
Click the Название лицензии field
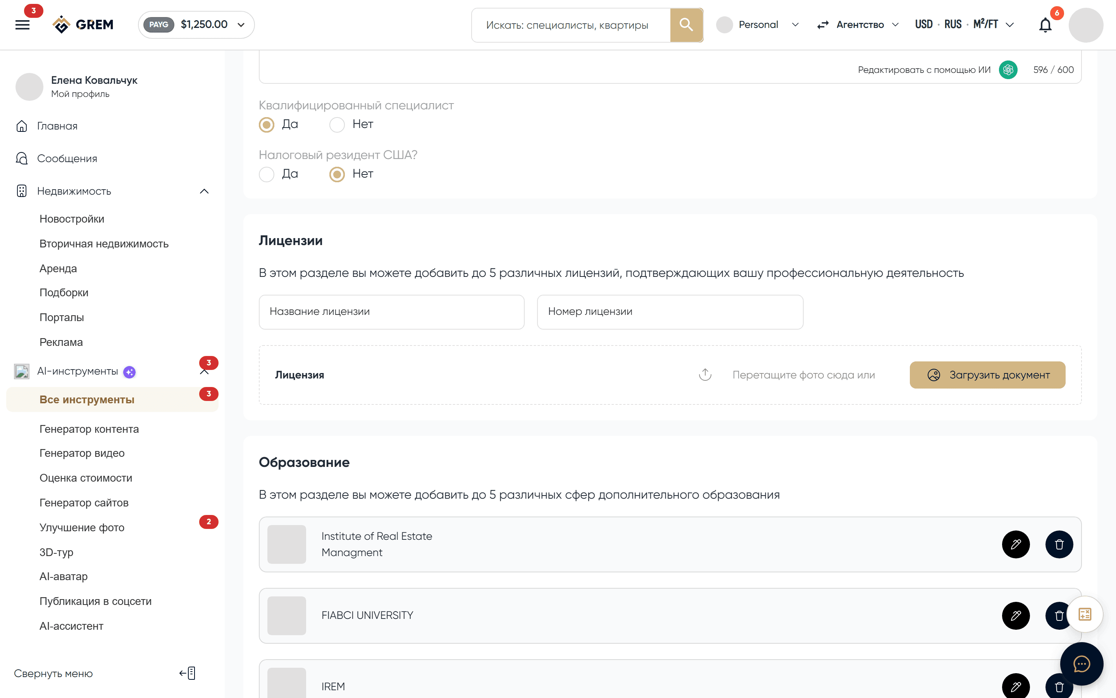[391, 312]
